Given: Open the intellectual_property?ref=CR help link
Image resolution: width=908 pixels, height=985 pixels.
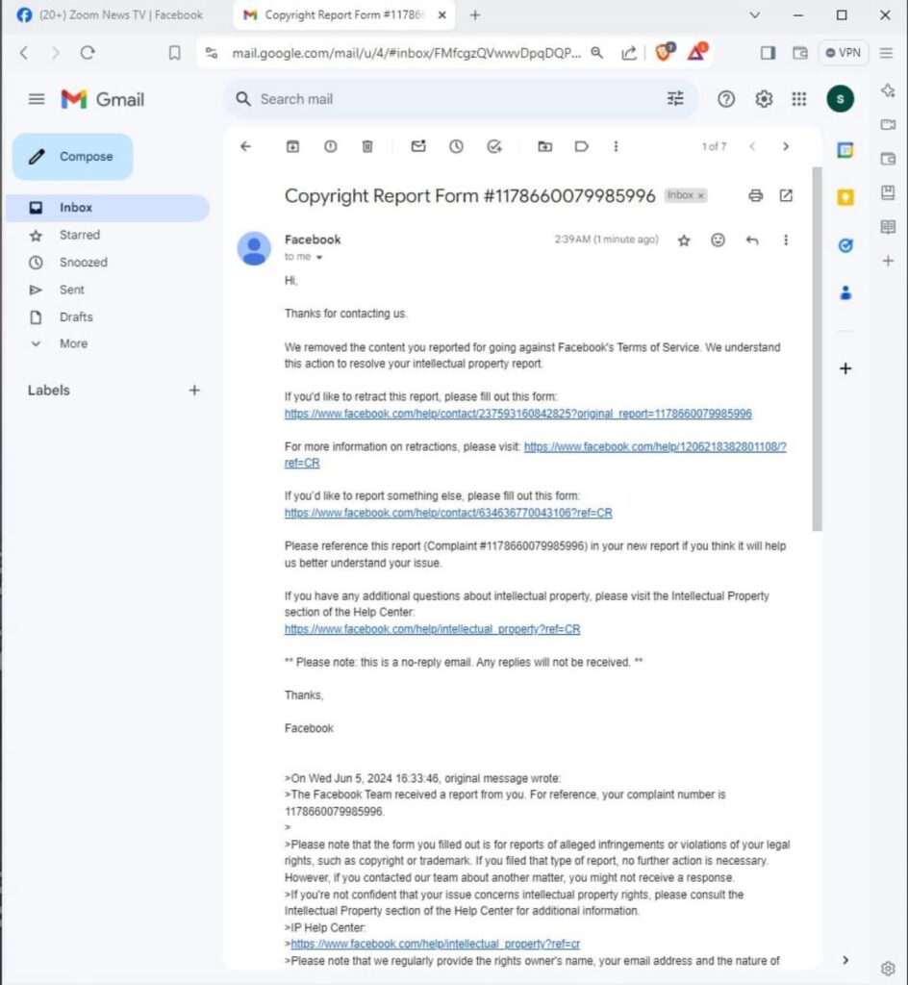Looking at the screenshot, I should pos(432,629).
